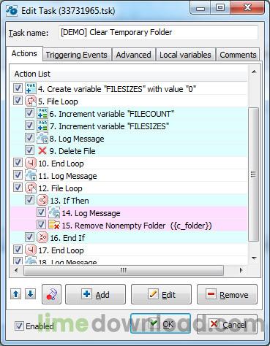Screen dimensions: 270x346
Task: Select row "12. File Loop"
Action: coord(129,188)
